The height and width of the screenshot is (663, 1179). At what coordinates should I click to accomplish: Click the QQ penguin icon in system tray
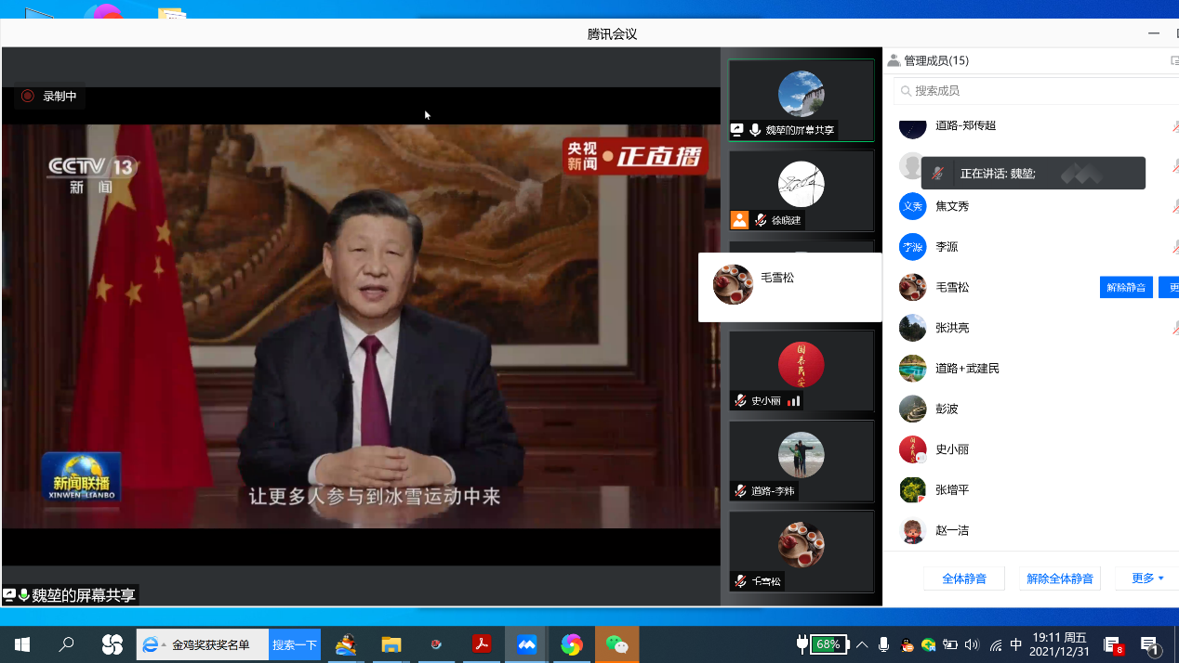pyautogui.click(x=907, y=644)
